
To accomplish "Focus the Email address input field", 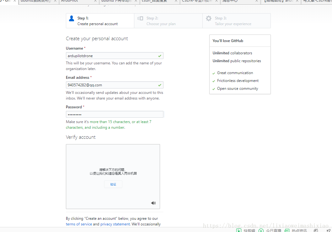I will (115, 85).
